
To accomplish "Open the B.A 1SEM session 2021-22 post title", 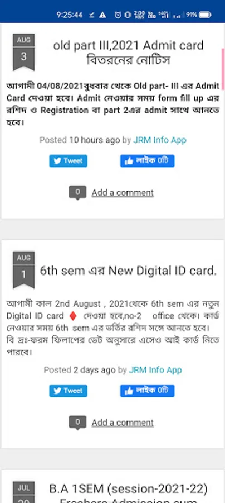I will click(x=128, y=493).
